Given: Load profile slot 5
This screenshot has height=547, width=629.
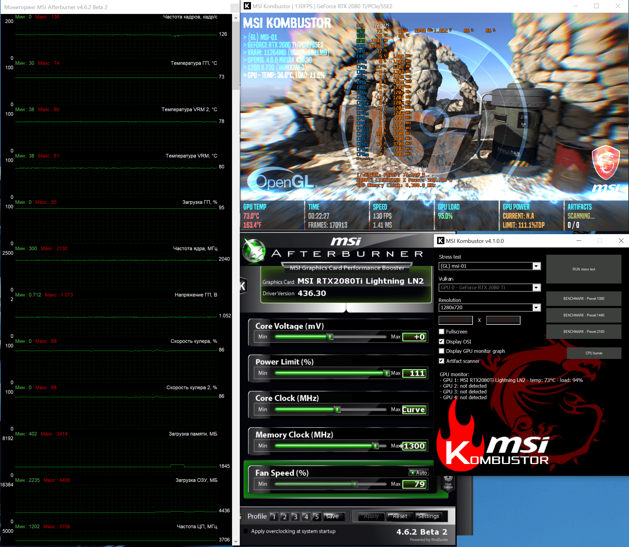Looking at the screenshot, I should (317, 516).
